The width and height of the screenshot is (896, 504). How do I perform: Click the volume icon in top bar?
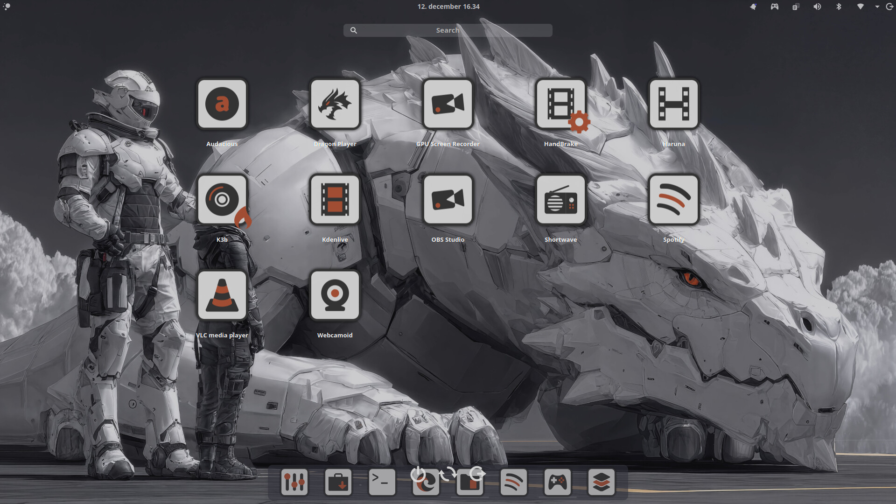coord(817,7)
